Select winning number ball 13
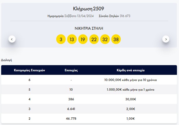 [72, 39]
